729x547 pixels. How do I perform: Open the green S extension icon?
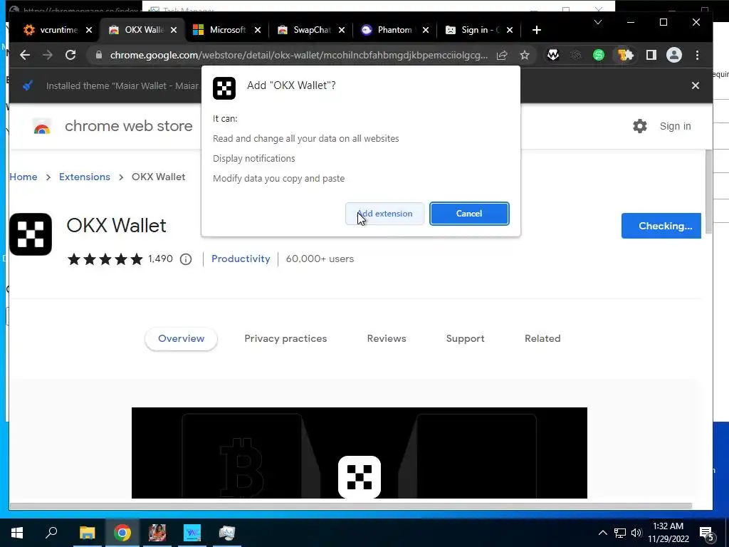pos(599,55)
